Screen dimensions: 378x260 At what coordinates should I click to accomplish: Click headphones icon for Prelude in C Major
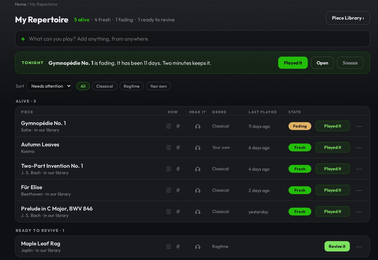(x=198, y=211)
